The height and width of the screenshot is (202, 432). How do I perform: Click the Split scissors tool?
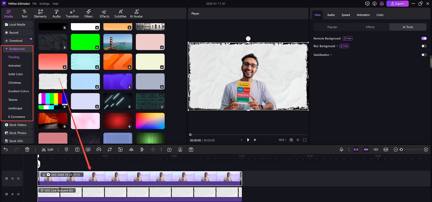point(48,150)
